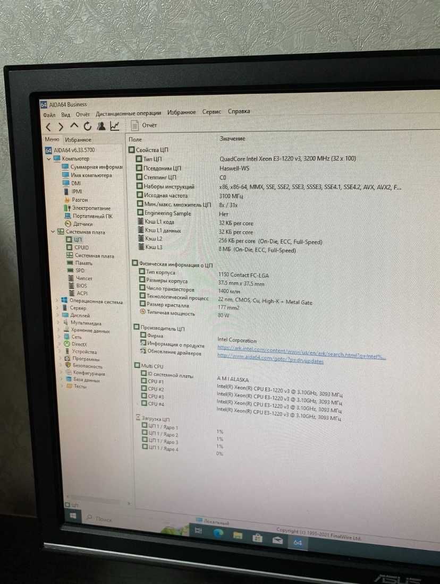
Task: Expand the Мультимедиа tree branch
Action: [x=58, y=323]
